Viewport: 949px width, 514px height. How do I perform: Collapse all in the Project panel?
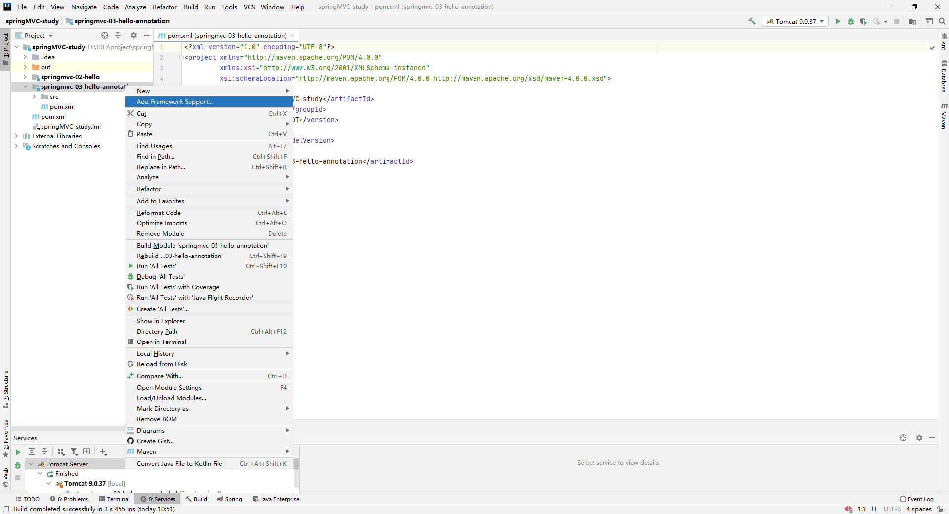coord(118,35)
